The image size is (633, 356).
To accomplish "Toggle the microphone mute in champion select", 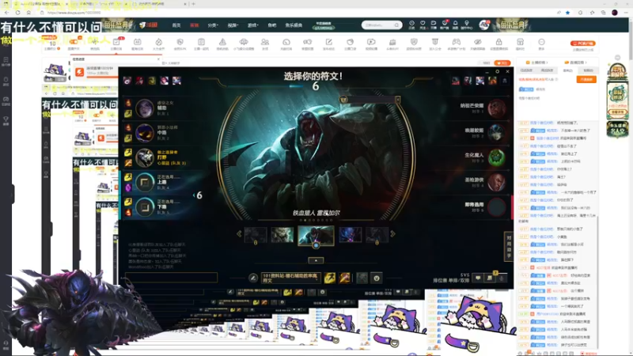I will tap(502, 278).
